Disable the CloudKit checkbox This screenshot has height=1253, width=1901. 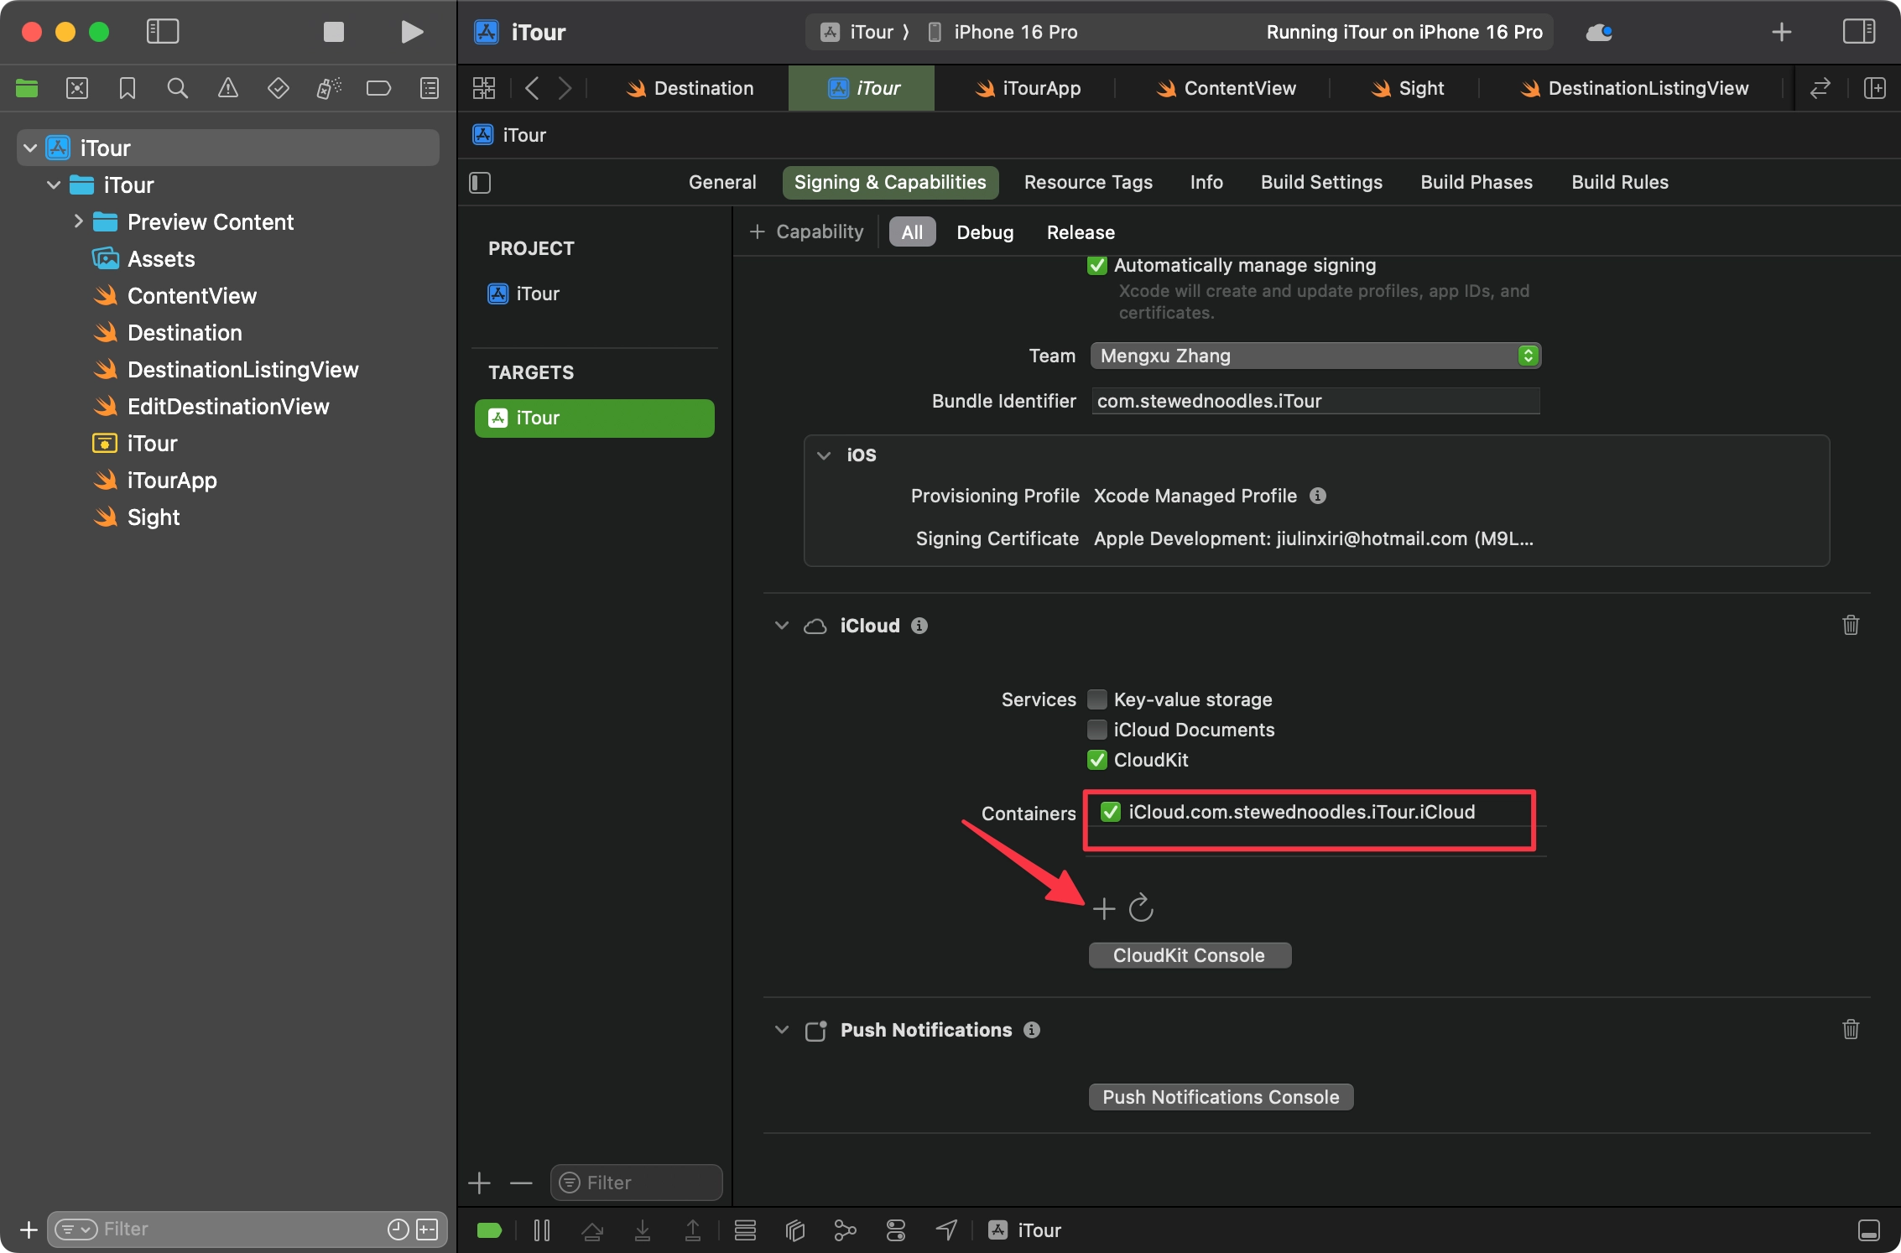point(1097,760)
